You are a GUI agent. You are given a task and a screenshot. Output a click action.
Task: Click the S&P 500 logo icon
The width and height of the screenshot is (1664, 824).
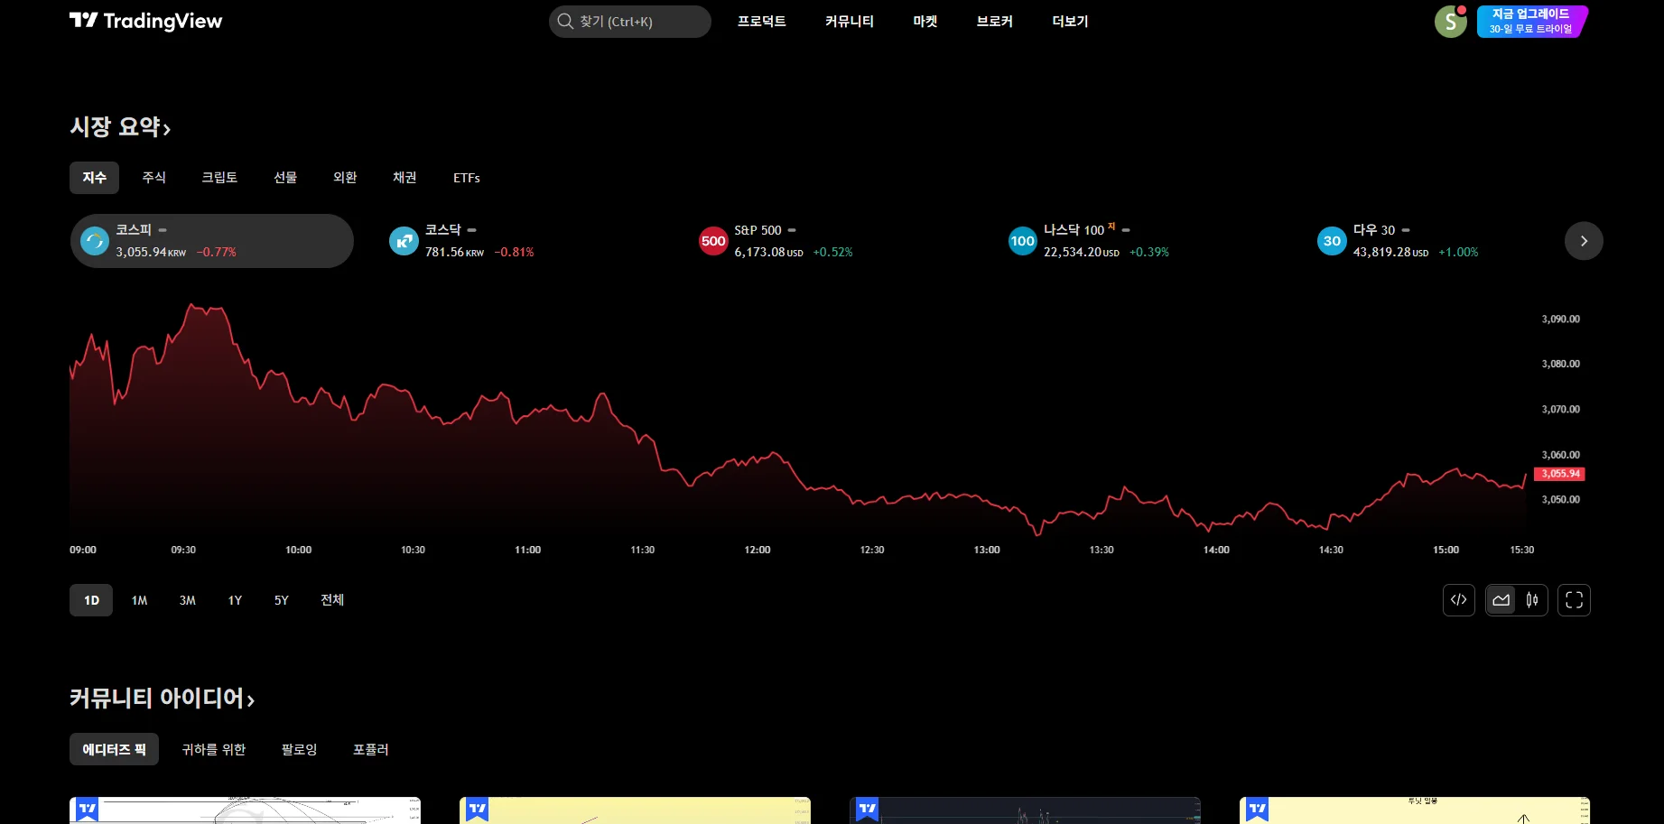(x=713, y=241)
